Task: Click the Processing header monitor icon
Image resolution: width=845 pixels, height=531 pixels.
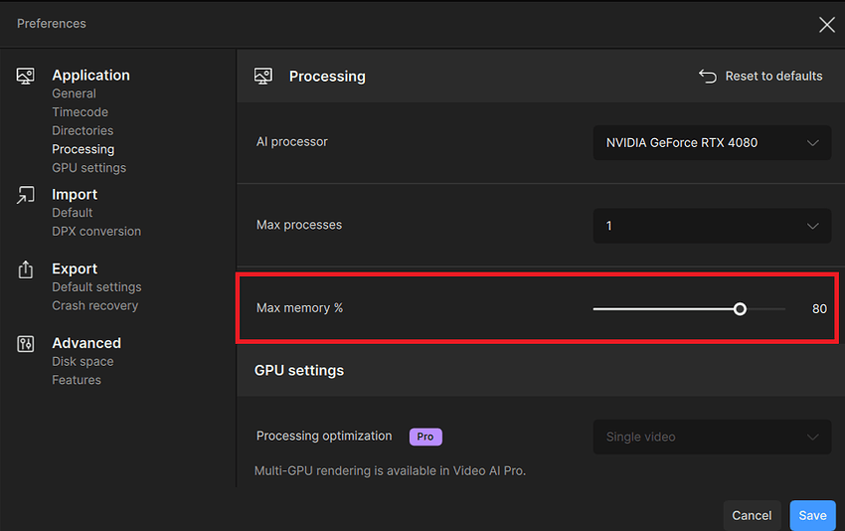Action: tap(263, 77)
